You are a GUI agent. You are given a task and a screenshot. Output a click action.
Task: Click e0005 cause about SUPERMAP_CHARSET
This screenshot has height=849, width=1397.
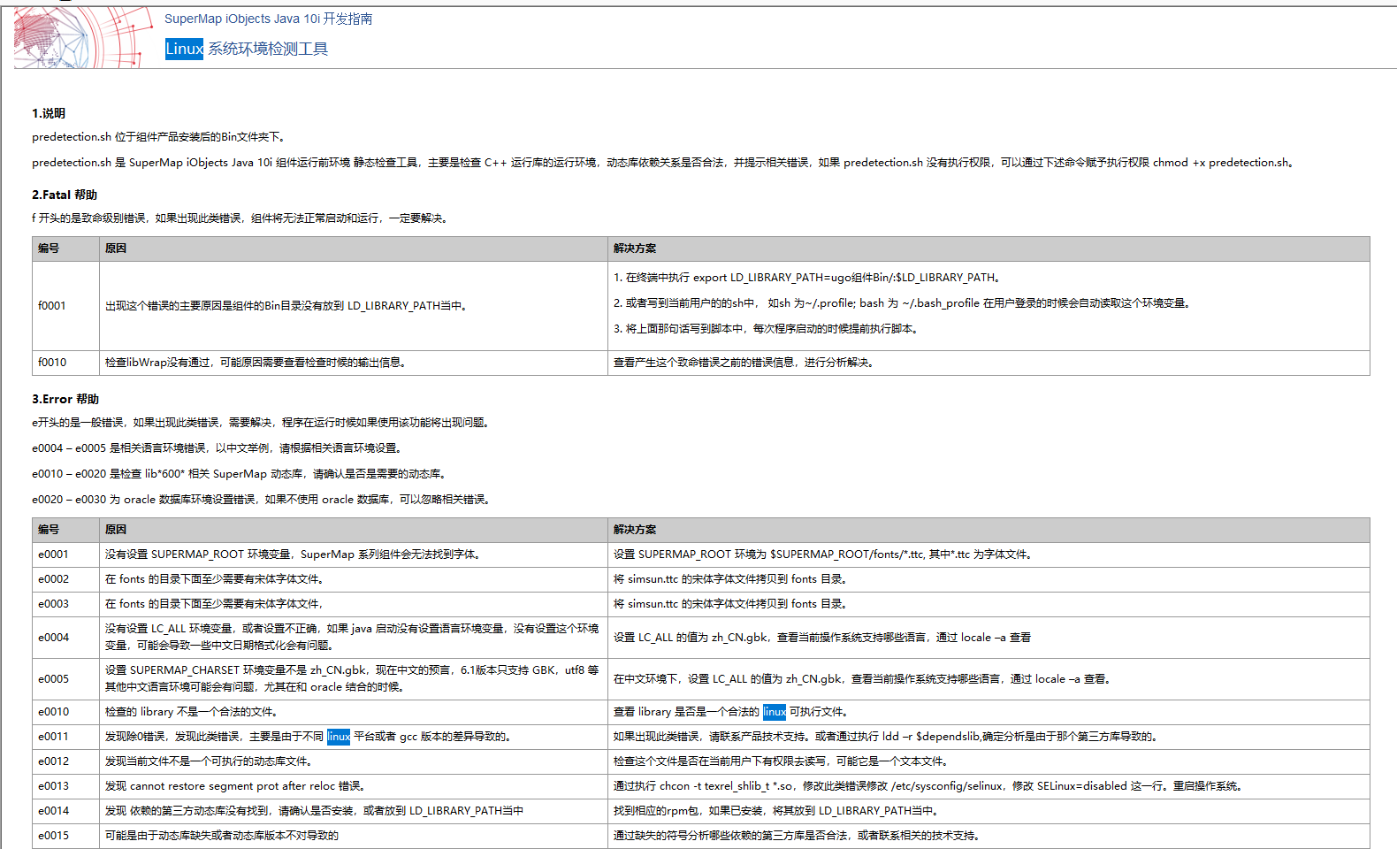352,678
